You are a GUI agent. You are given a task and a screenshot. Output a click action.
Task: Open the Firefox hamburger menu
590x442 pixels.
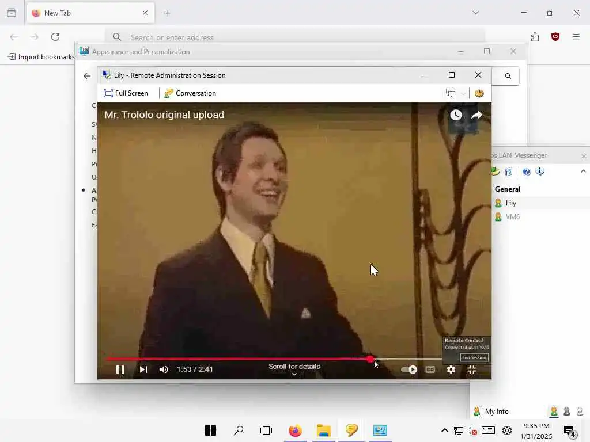576,37
